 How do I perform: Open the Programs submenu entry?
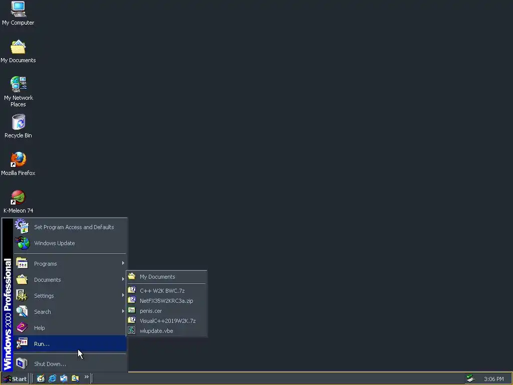pos(70,264)
